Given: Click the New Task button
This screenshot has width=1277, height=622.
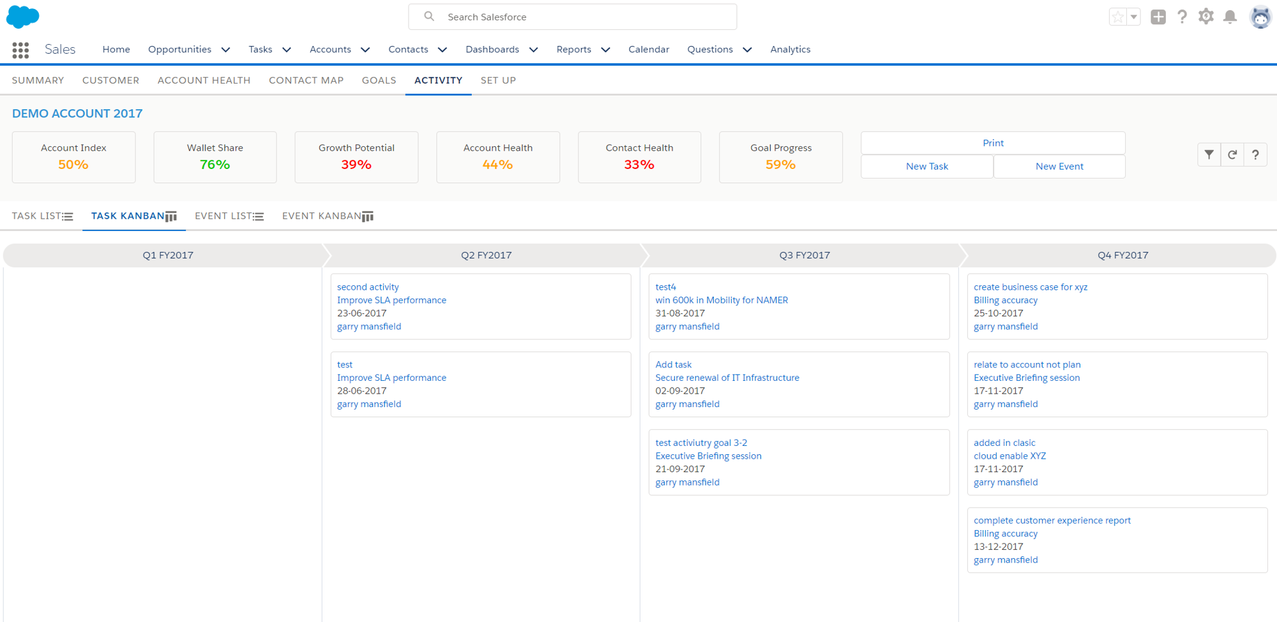Looking at the screenshot, I should click(x=926, y=167).
